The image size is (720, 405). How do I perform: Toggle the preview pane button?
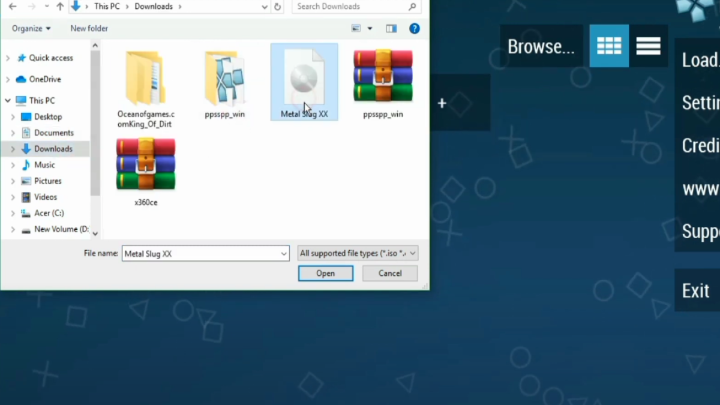[x=391, y=28]
